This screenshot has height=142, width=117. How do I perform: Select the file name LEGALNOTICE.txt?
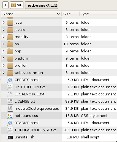click(29, 94)
